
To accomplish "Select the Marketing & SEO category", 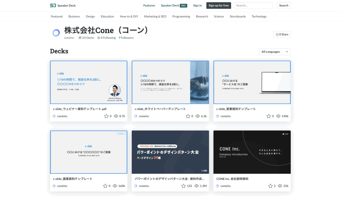I will pos(155,16).
